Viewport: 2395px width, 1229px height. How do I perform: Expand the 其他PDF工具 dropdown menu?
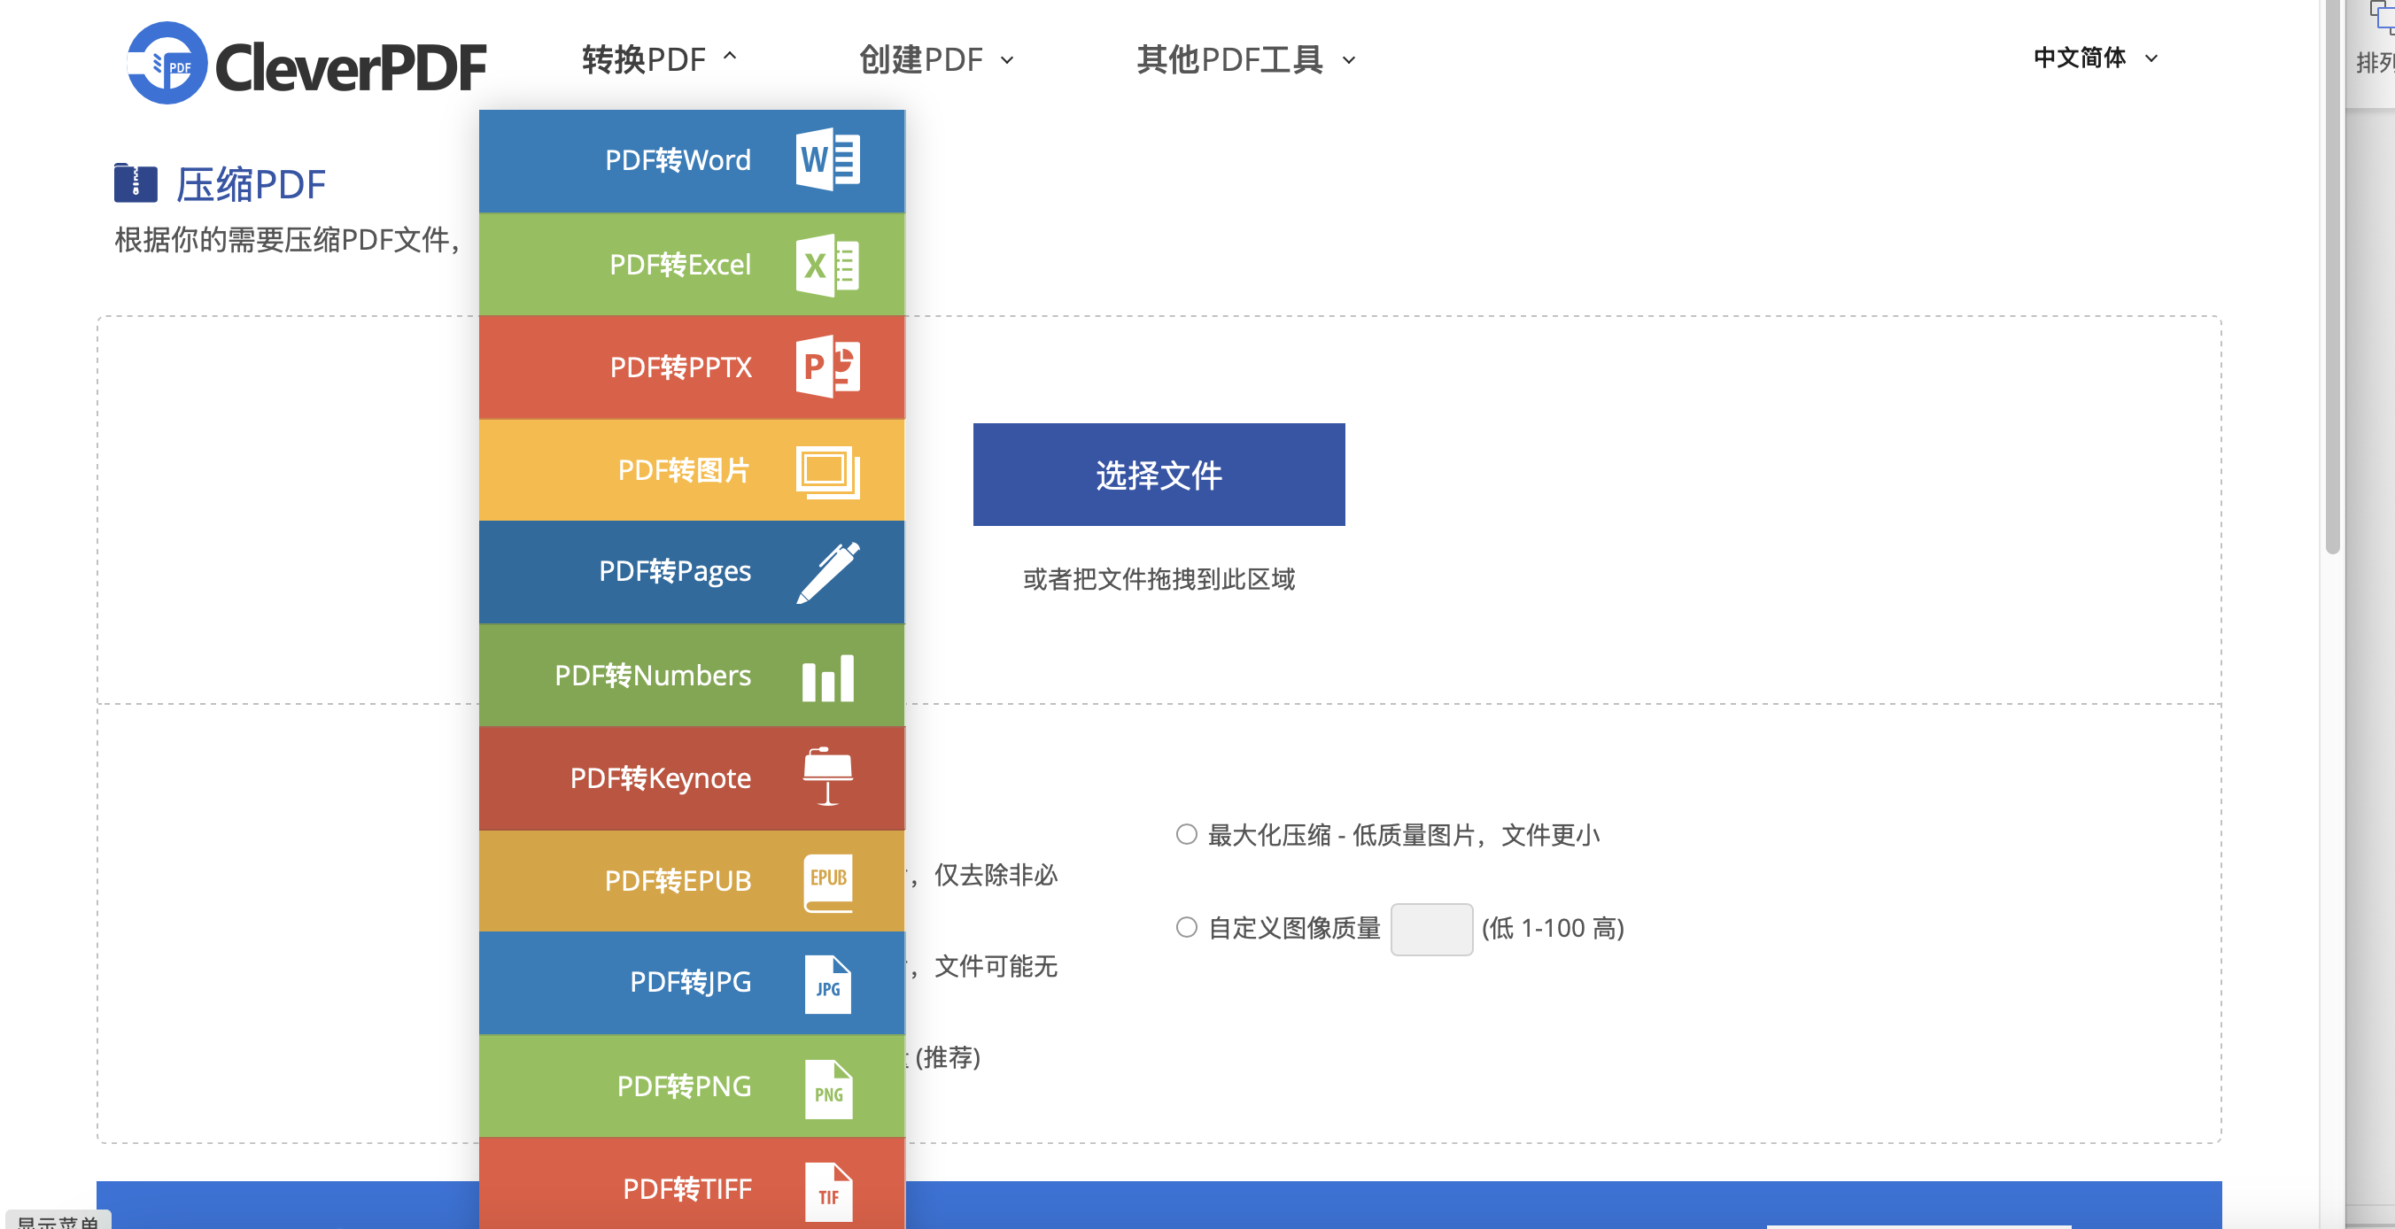(x=1247, y=59)
